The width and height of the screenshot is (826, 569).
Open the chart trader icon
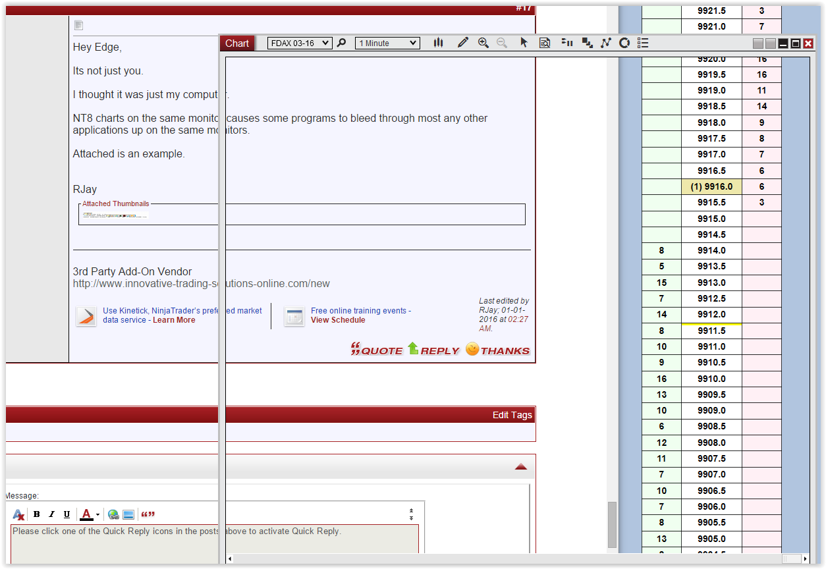(566, 43)
